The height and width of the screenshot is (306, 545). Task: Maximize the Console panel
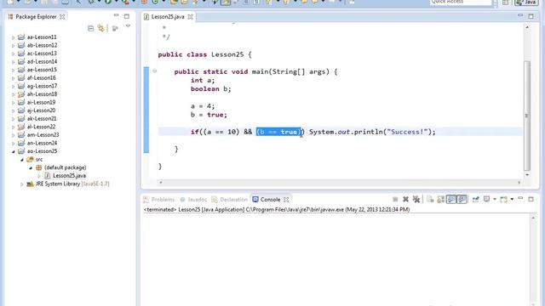click(x=531, y=199)
